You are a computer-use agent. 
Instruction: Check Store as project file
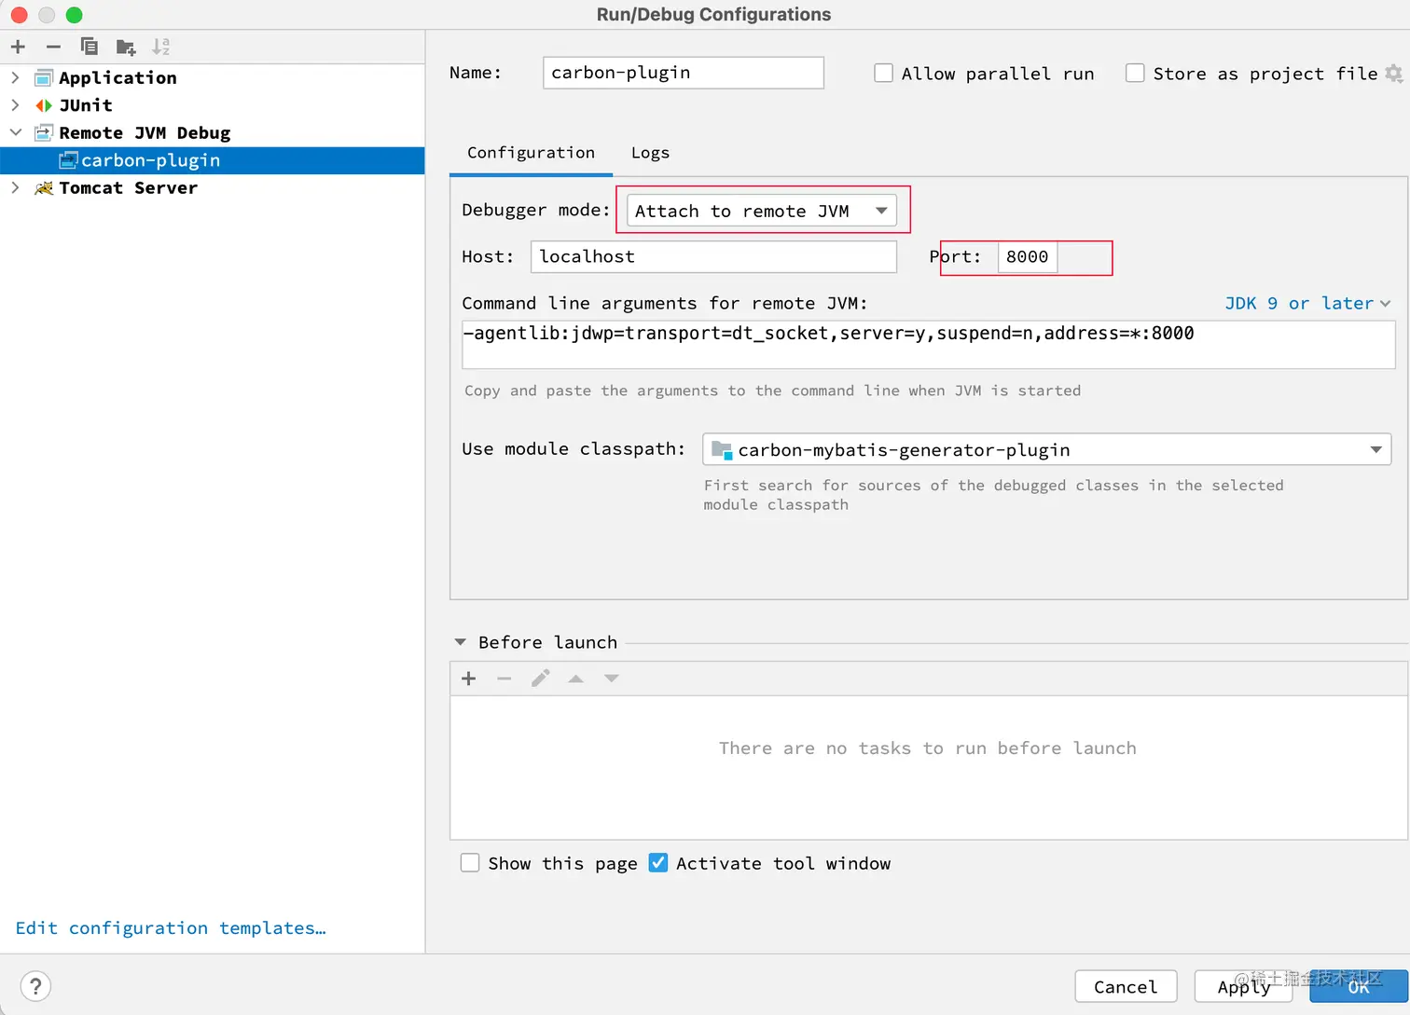[x=1135, y=74]
